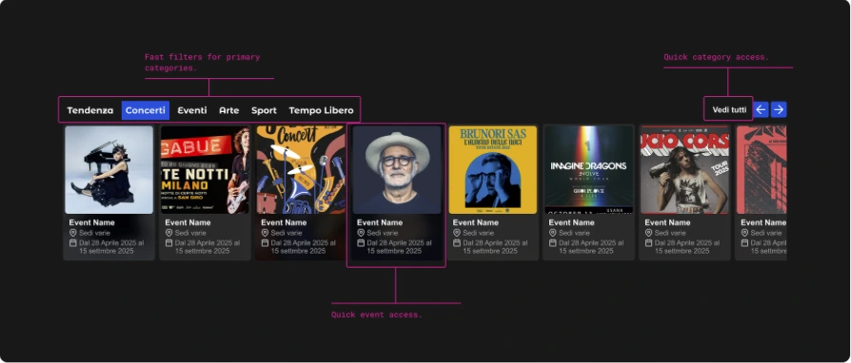Select the Concerti category filter

[146, 110]
